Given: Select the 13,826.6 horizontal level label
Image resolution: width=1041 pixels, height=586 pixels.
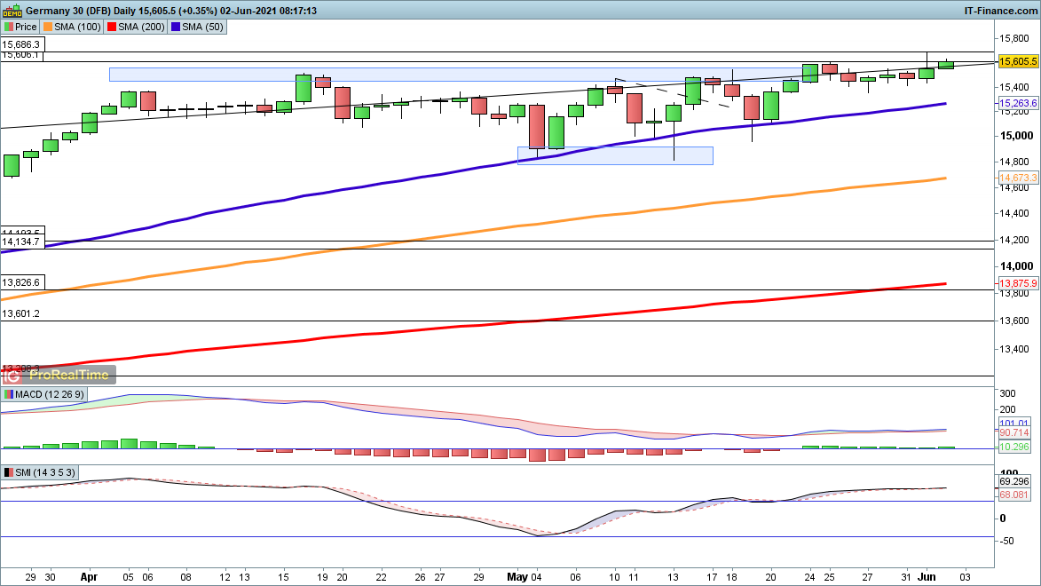Looking at the screenshot, I should 21,281.
